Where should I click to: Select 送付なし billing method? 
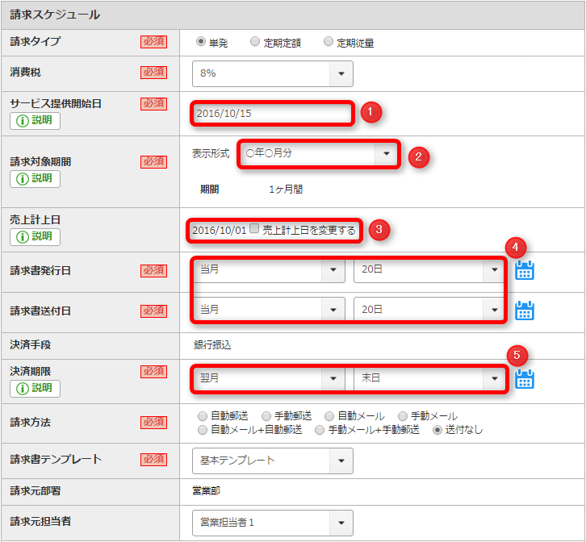tap(438, 430)
